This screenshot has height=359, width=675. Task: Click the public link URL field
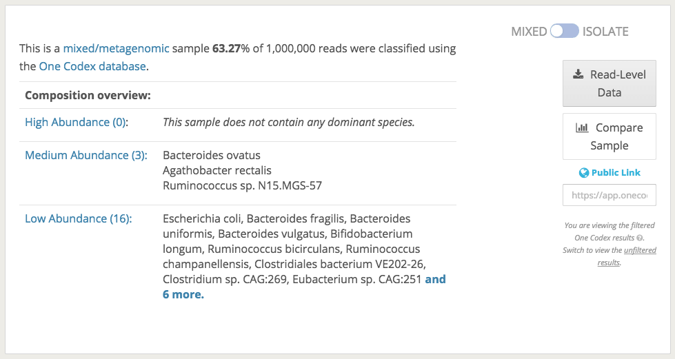[609, 195]
